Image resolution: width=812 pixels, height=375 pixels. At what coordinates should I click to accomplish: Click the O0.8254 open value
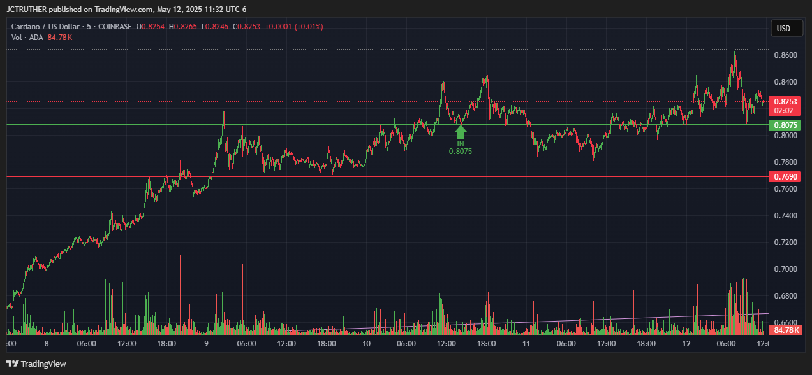click(x=151, y=27)
